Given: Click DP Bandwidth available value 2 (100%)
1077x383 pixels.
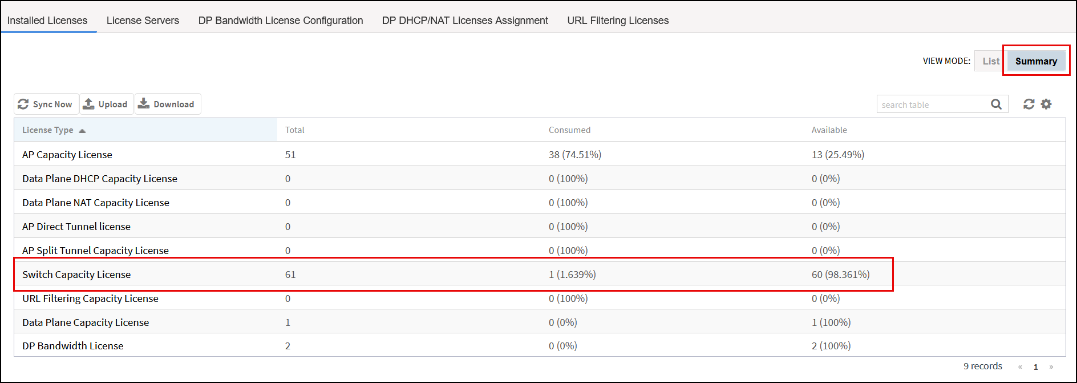Looking at the screenshot, I should [831, 346].
